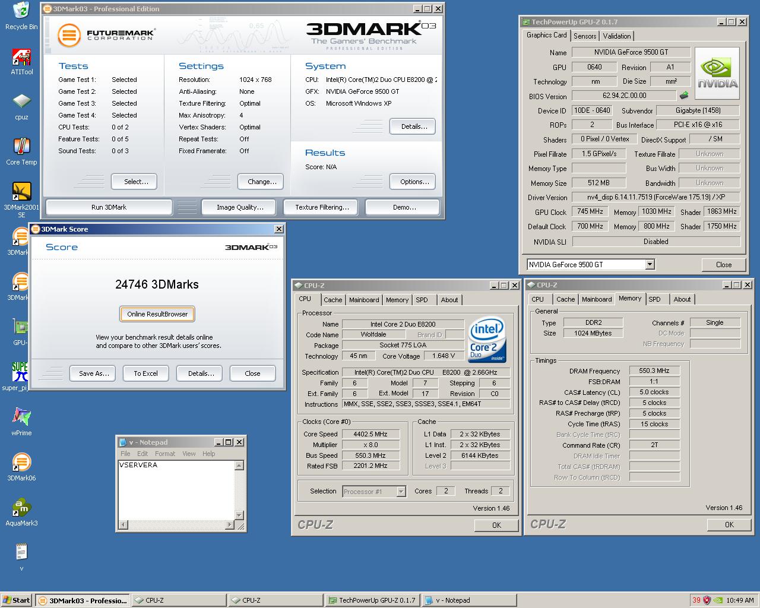The width and height of the screenshot is (760, 608).
Task: Open Details in 3DMark Score window
Action: (201, 373)
